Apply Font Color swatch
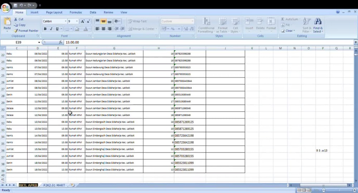The image size is (358, 193). pyautogui.click(x=86, y=29)
